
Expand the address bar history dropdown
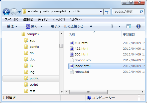click(101, 12)
